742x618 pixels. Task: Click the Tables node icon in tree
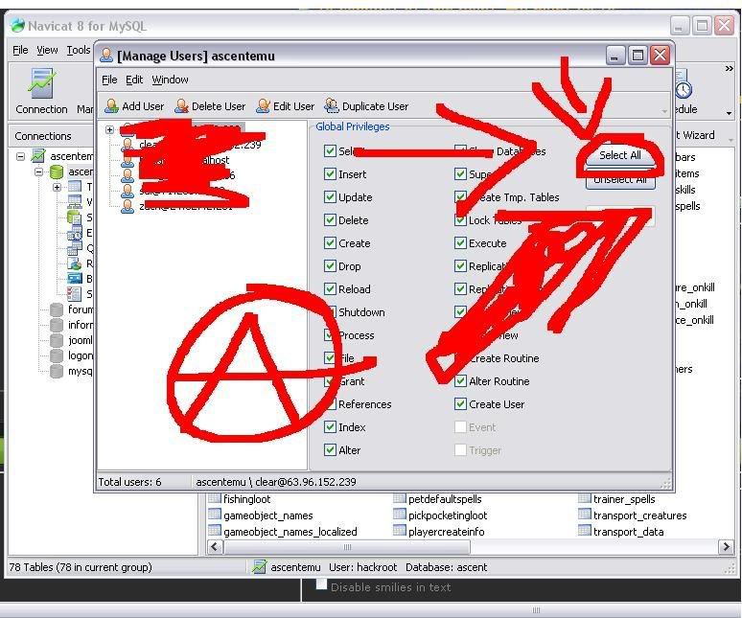click(75, 187)
